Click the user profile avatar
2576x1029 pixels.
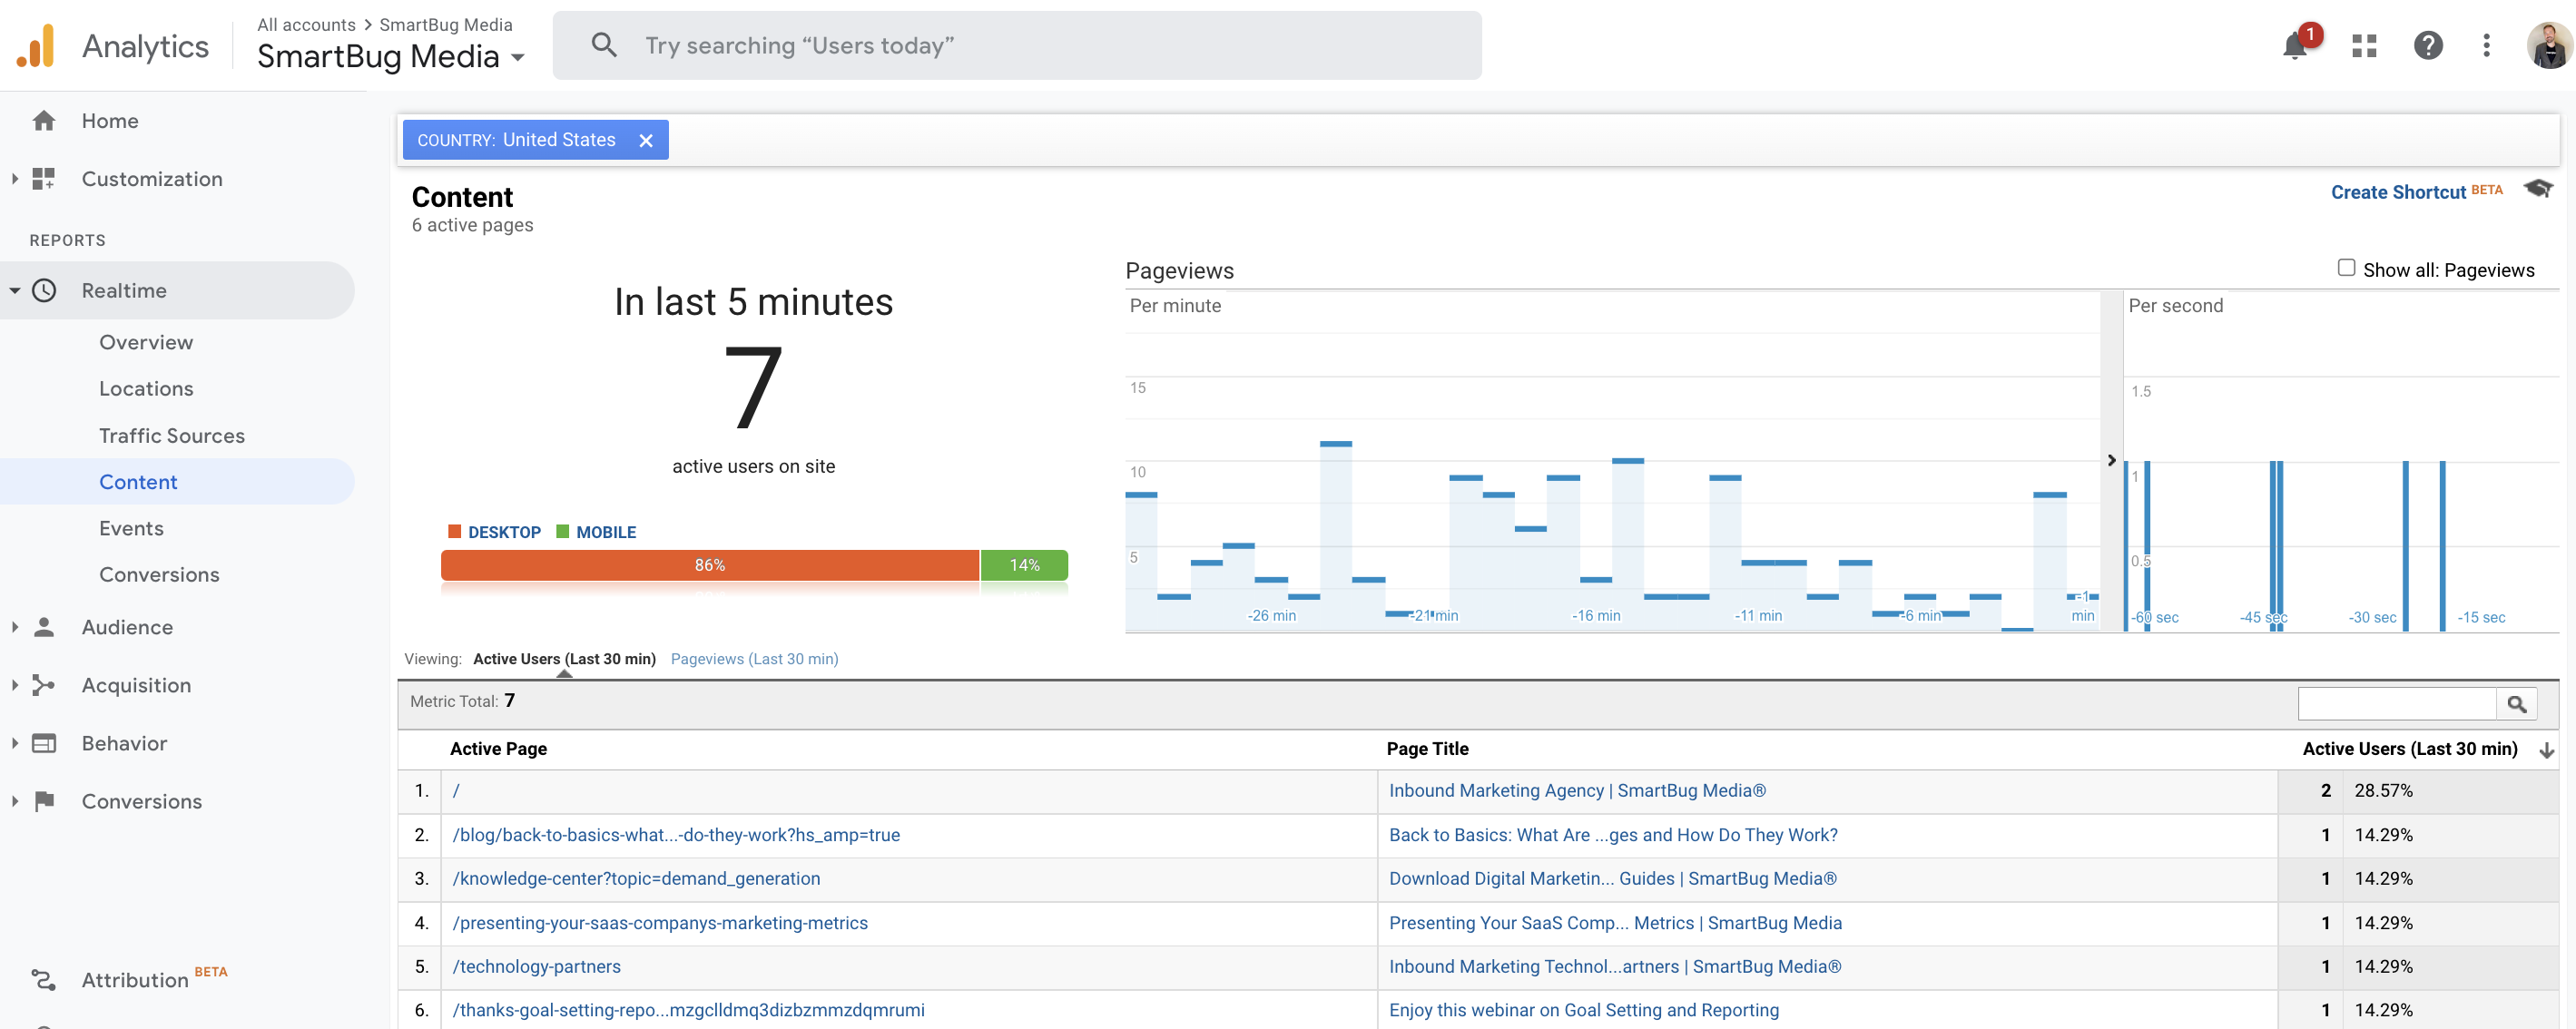(2548, 46)
